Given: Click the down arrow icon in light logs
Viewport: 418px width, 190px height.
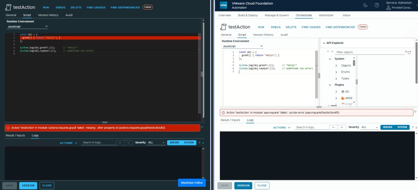Looking at the screenshot, I should (x=416, y=127).
